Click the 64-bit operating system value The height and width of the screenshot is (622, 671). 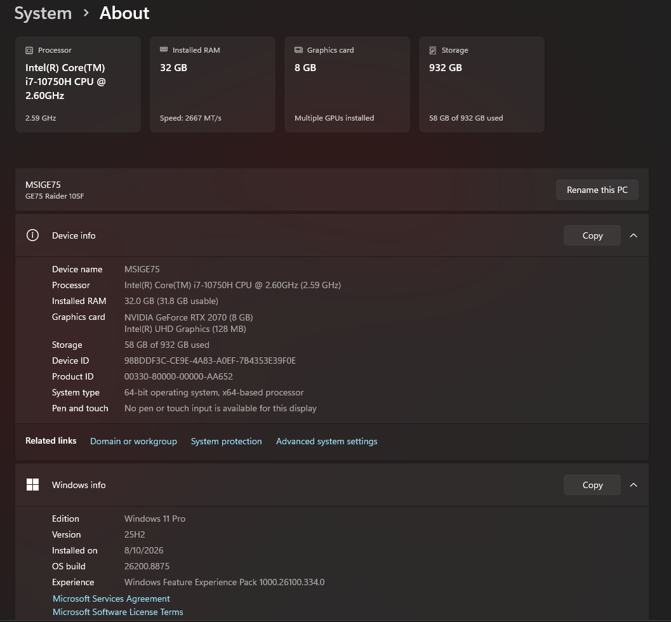click(214, 392)
